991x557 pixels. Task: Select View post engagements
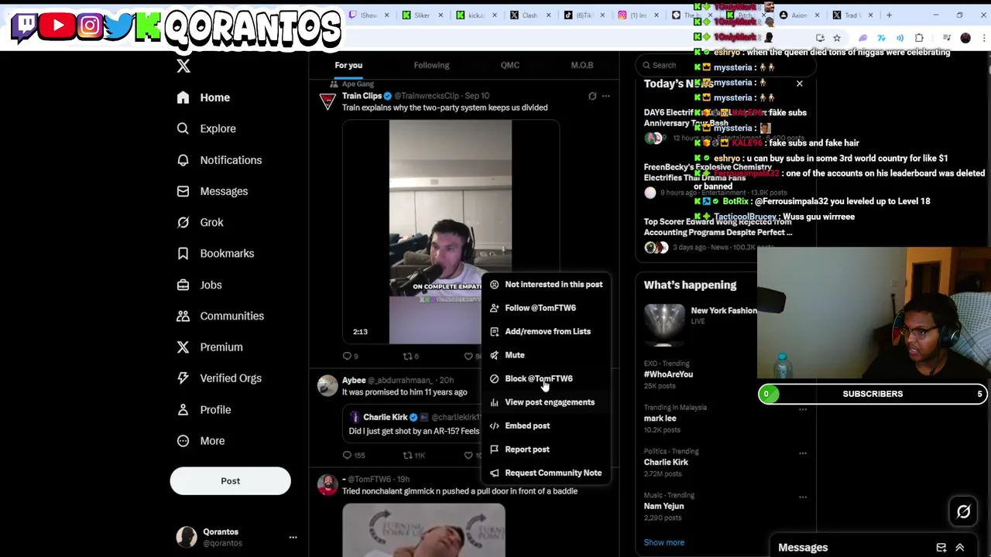546,402
